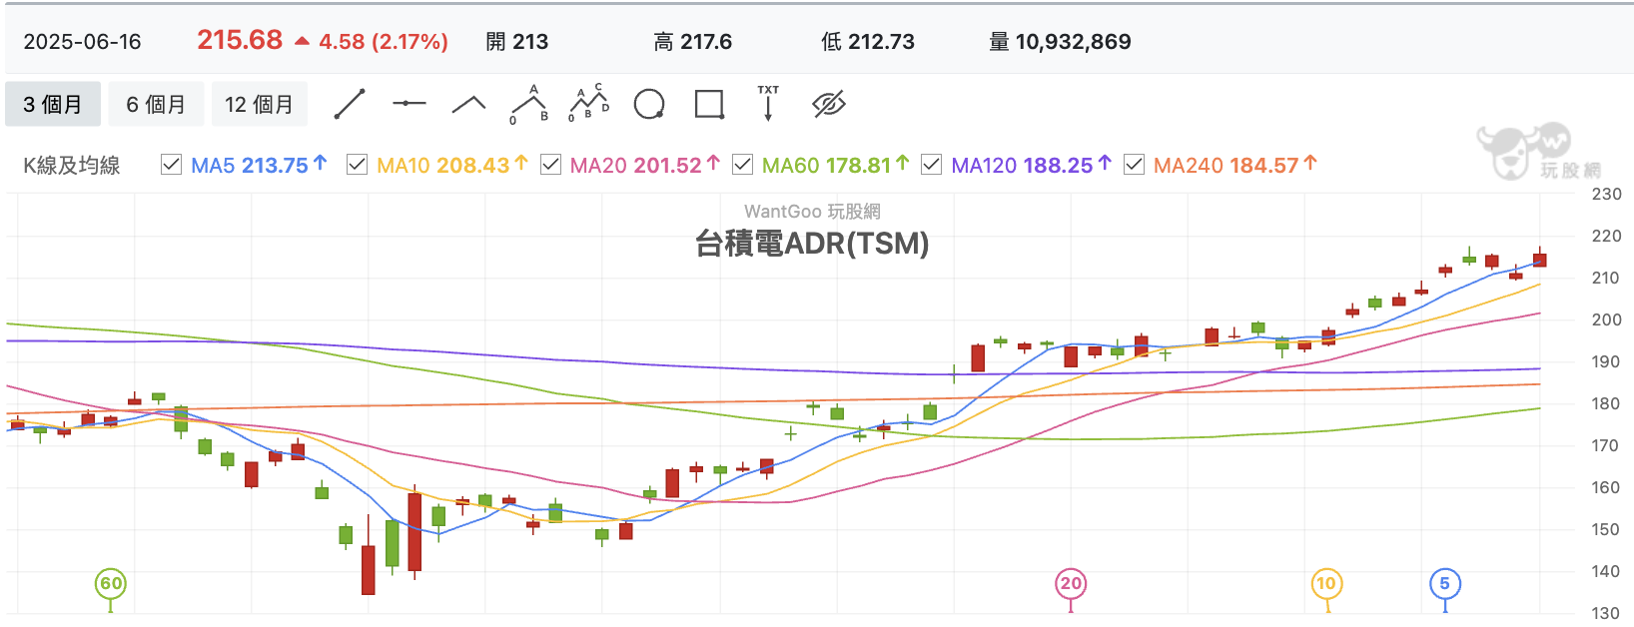Toggle hide drawings eye icon
This screenshot has width=1634, height=627.
829,104
